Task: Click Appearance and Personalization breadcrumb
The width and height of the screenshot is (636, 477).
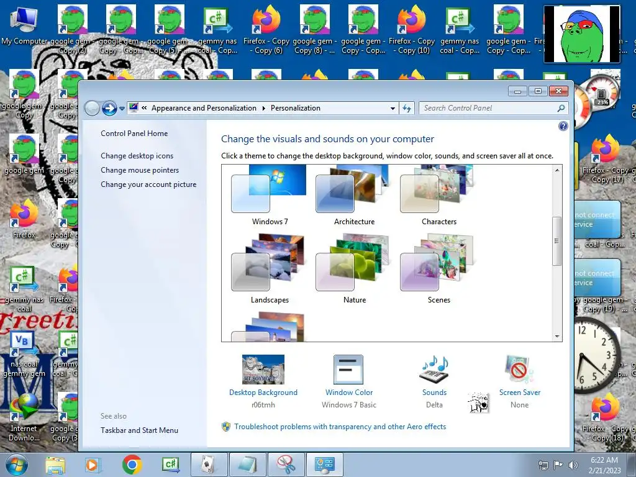Action: [204, 108]
